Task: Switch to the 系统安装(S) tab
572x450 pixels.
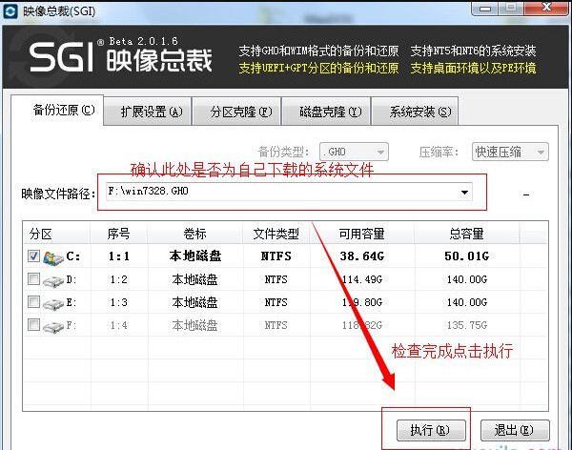Action: click(x=415, y=112)
